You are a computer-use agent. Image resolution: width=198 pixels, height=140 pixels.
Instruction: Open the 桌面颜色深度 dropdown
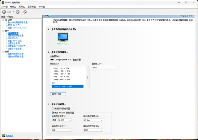(62, 120)
